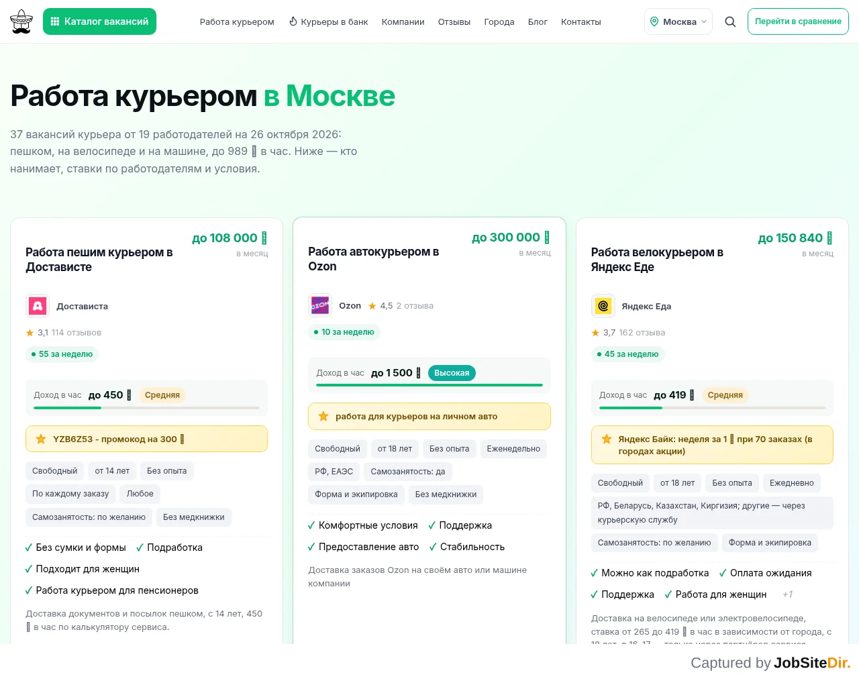The height and width of the screenshot is (683, 859).
Task: Click the grid icon in Каталог вакансий button
Action: coord(55,21)
